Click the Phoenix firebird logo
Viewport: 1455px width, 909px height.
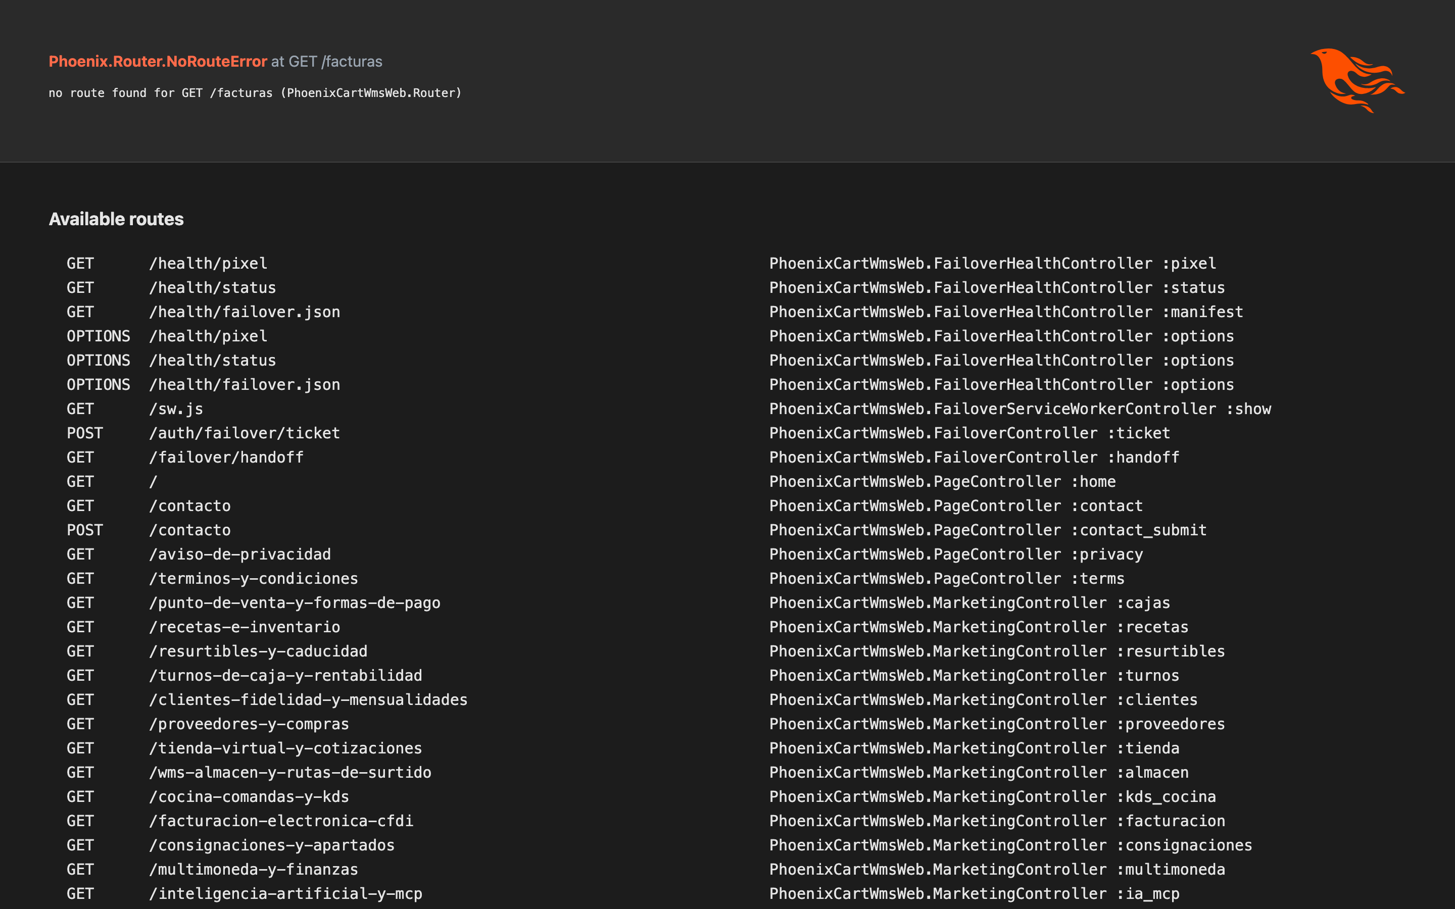pyautogui.click(x=1357, y=81)
